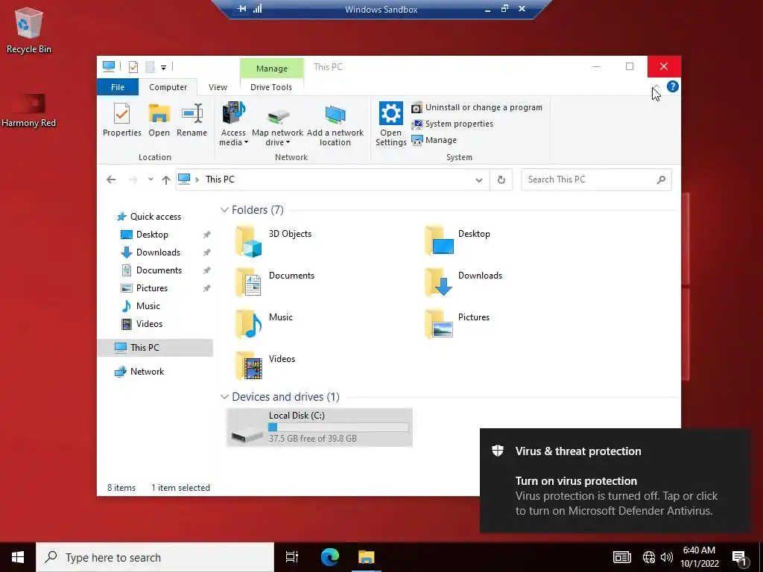
Task: Click the Local Disk usage bar
Action: (338, 427)
